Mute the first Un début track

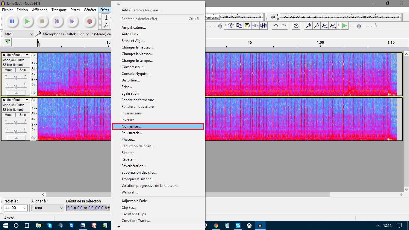8,70
